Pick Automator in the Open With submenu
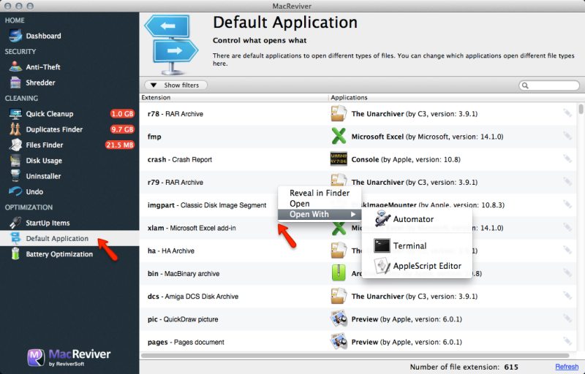 (x=417, y=219)
